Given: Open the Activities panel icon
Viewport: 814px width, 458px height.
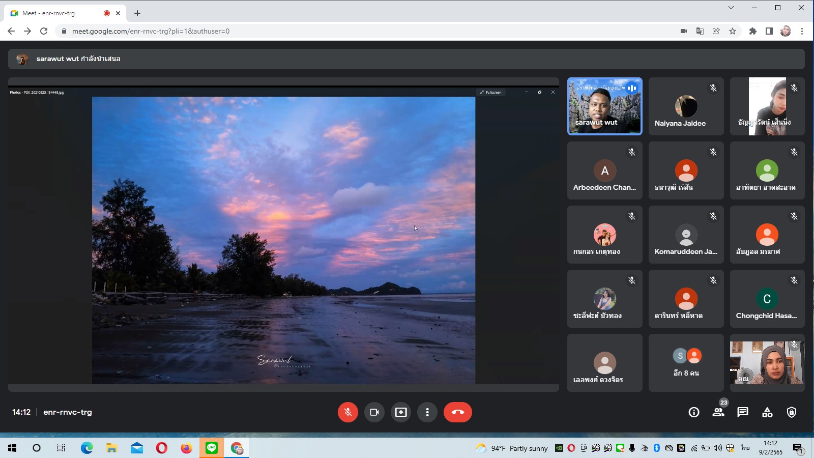Looking at the screenshot, I should 767,412.
